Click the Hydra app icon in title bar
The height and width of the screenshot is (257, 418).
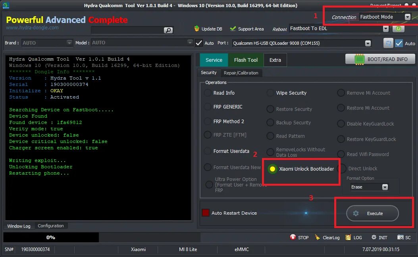(6, 5)
